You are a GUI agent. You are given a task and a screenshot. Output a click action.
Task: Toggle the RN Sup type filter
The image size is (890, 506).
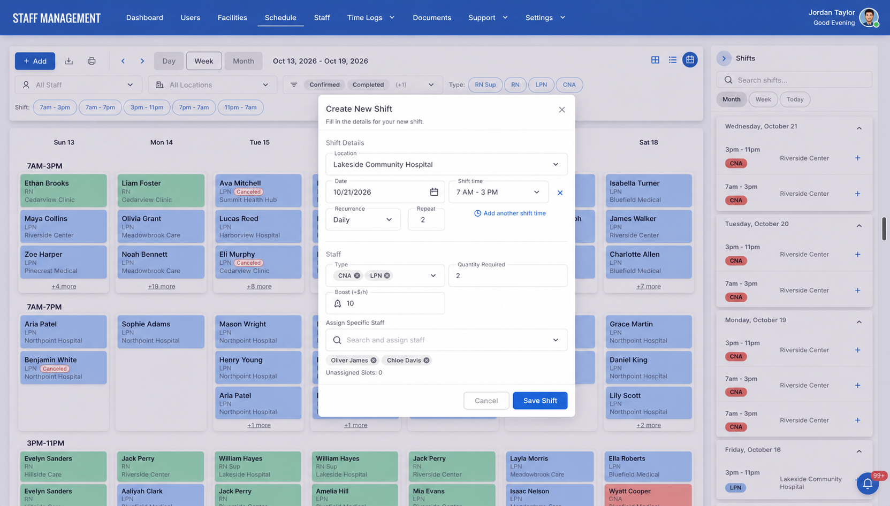pos(485,85)
